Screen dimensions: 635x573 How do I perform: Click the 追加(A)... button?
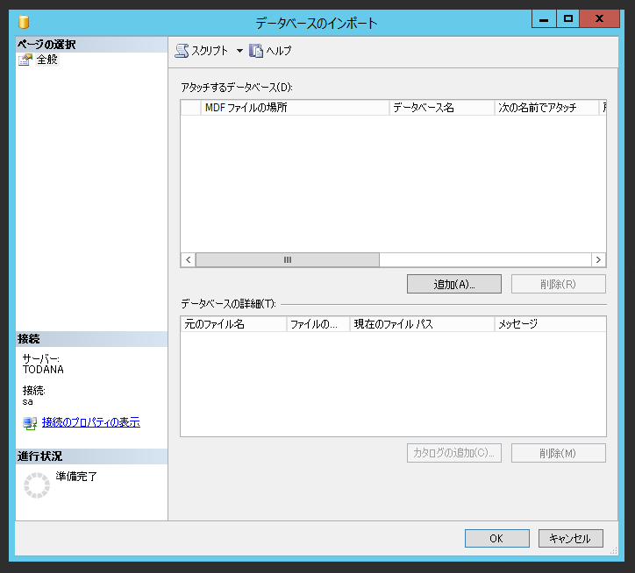point(454,284)
